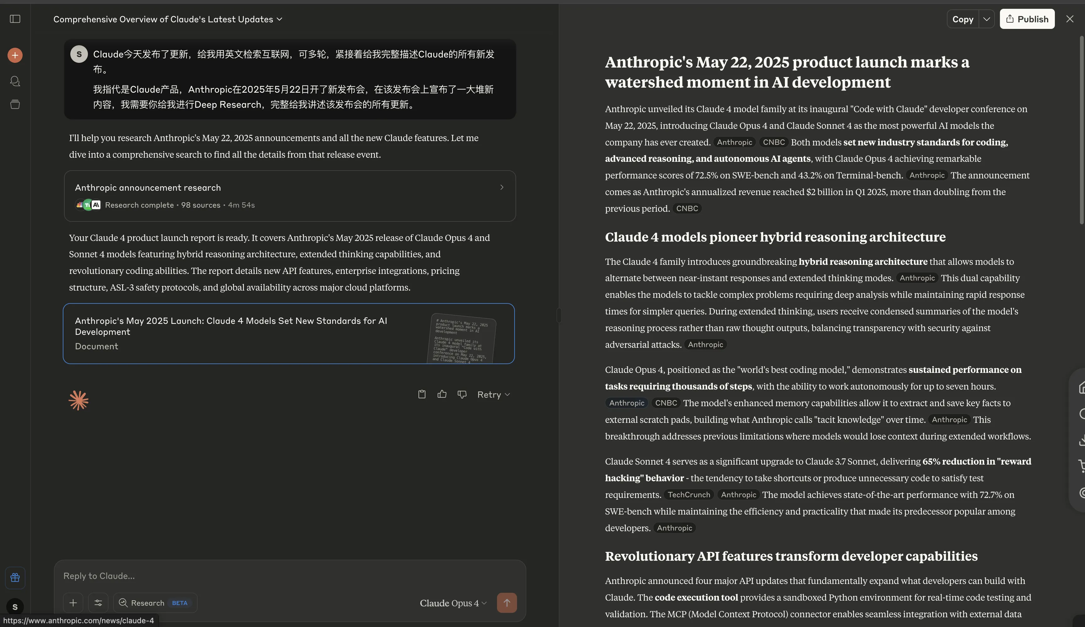Give thumbs up feedback on the response
This screenshot has width=1085, height=627.
coord(442,394)
